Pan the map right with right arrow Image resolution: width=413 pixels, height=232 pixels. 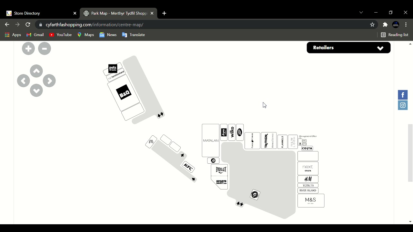(49, 81)
